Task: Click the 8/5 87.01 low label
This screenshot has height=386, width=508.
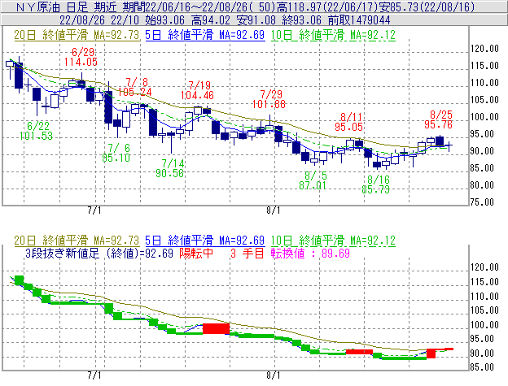Action: (313, 180)
